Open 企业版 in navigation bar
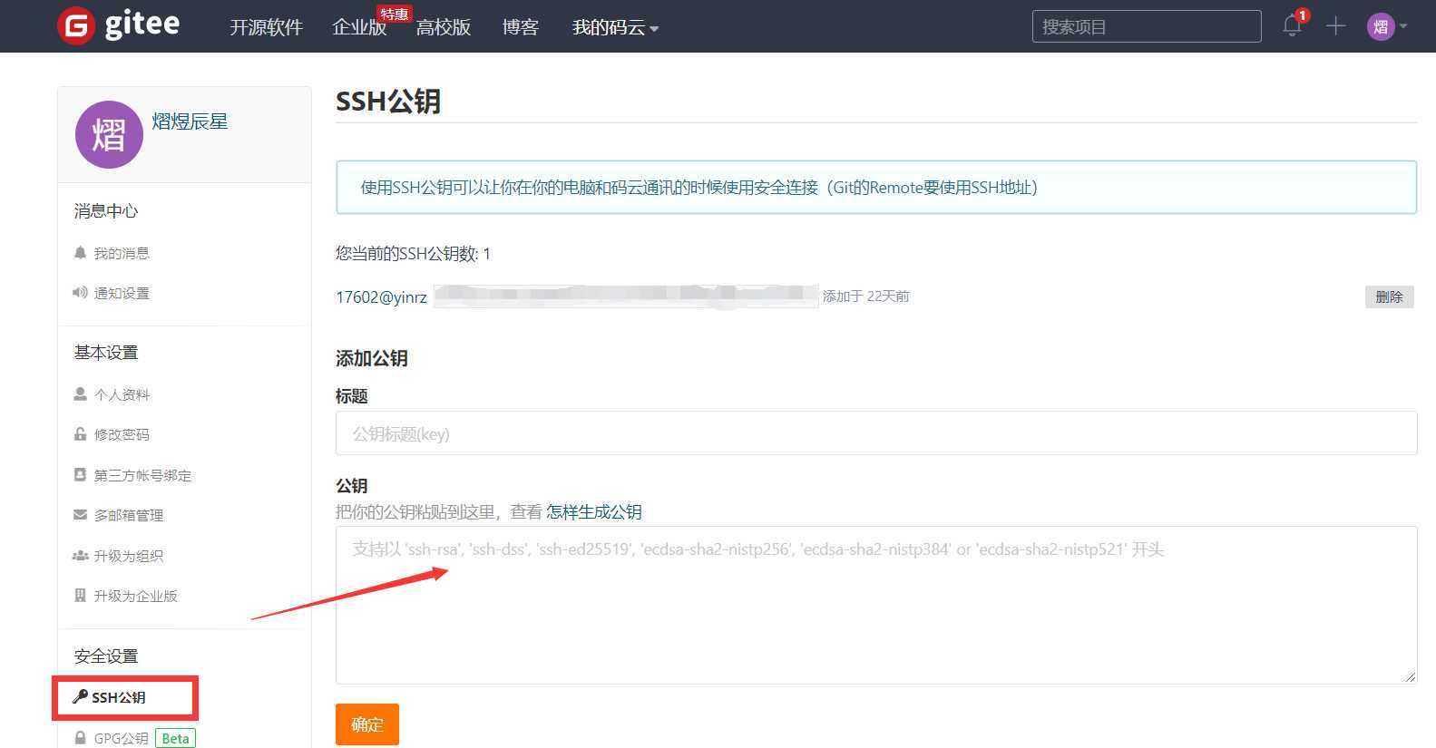The width and height of the screenshot is (1436, 748). coord(359,27)
